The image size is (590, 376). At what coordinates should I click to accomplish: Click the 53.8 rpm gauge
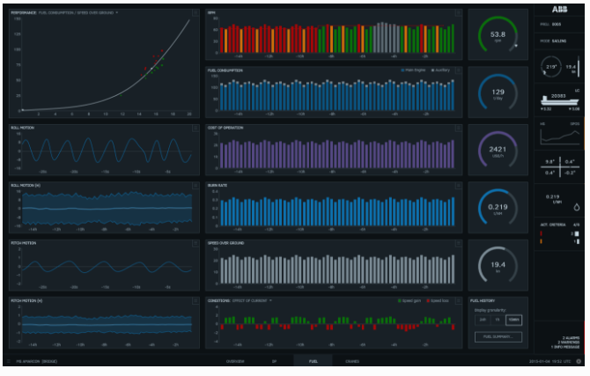click(x=498, y=36)
